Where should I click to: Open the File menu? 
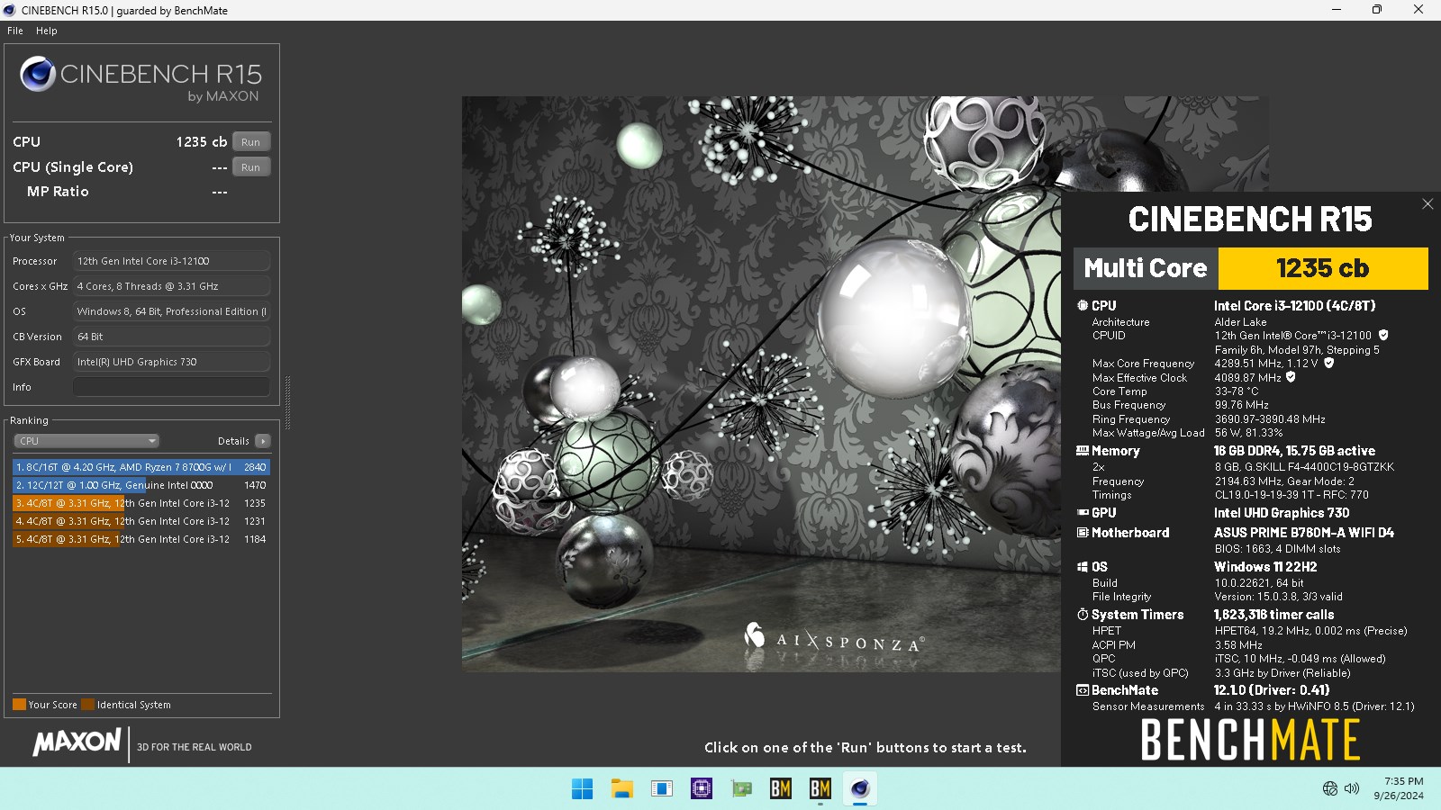pos(15,31)
